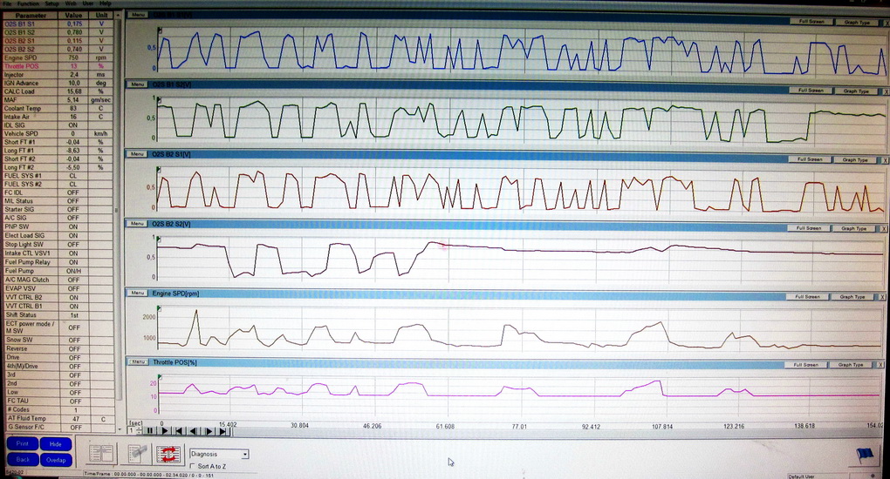Open Graph Type for Engine SPD graph

852,297
